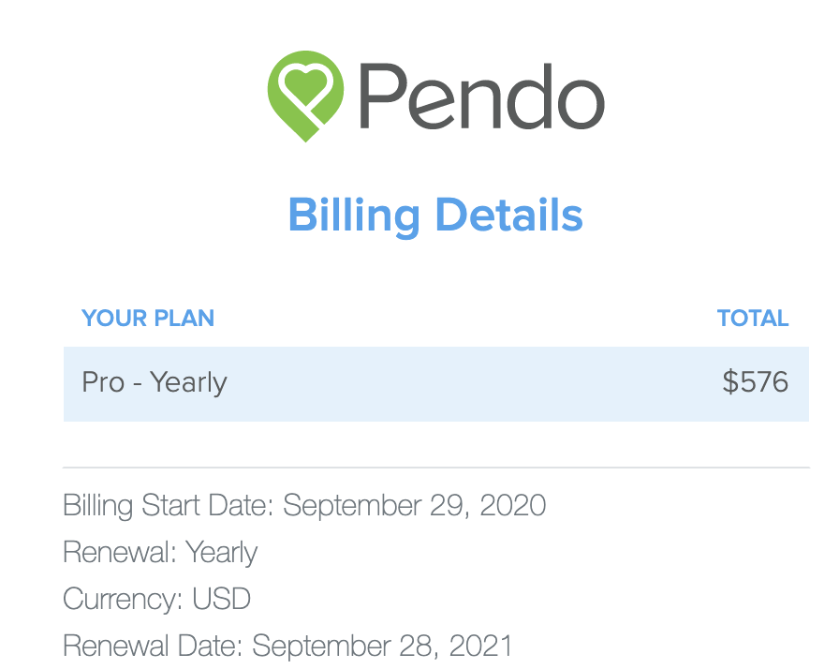
Task: Click the Currency label
Action: 123,600
